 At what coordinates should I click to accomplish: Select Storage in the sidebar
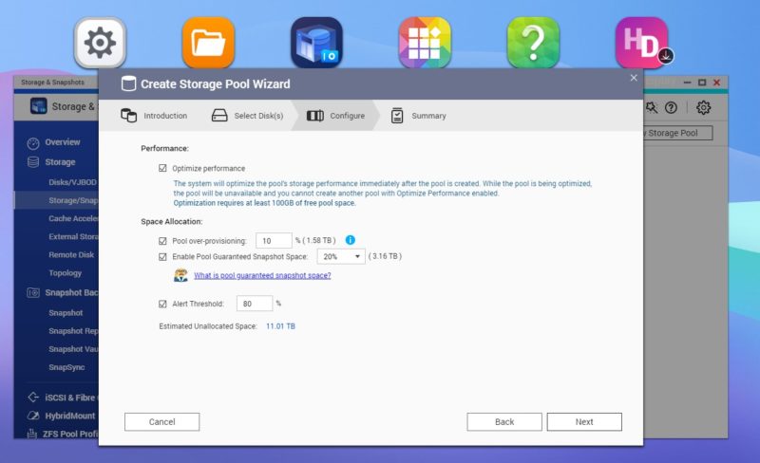(x=60, y=161)
